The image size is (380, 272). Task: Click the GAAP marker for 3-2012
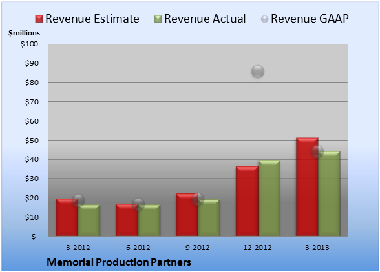78,200
